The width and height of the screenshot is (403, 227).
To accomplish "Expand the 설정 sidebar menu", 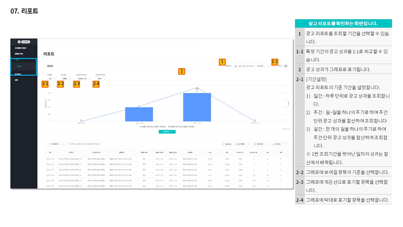I will (24, 80).
